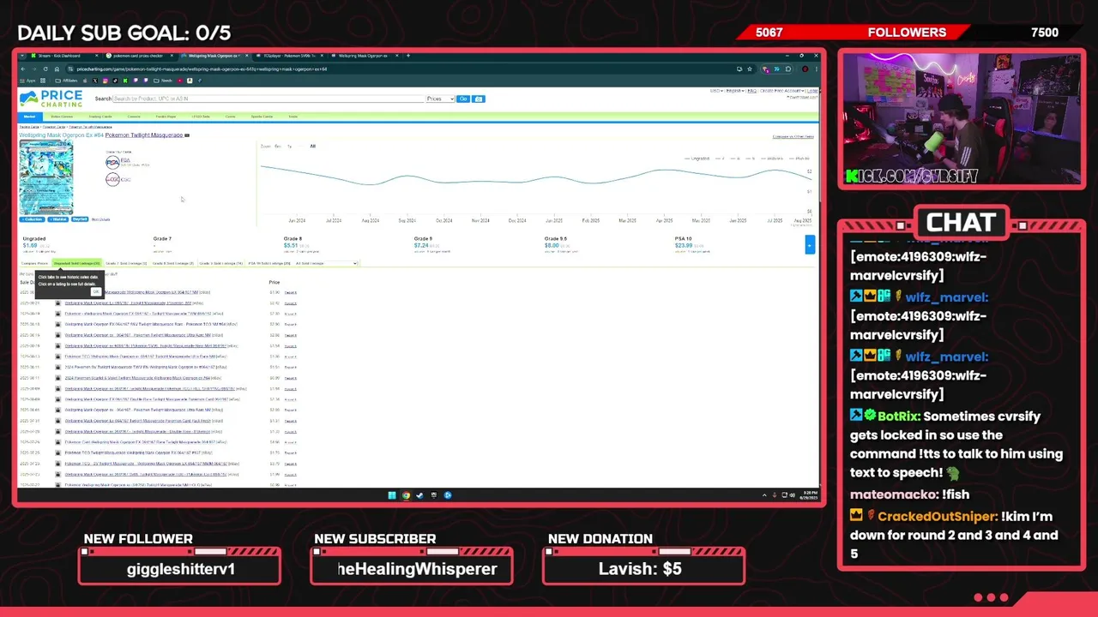Open the Grade 8 Sold Listings tab
1098x617 pixels.
click(172, 263)
